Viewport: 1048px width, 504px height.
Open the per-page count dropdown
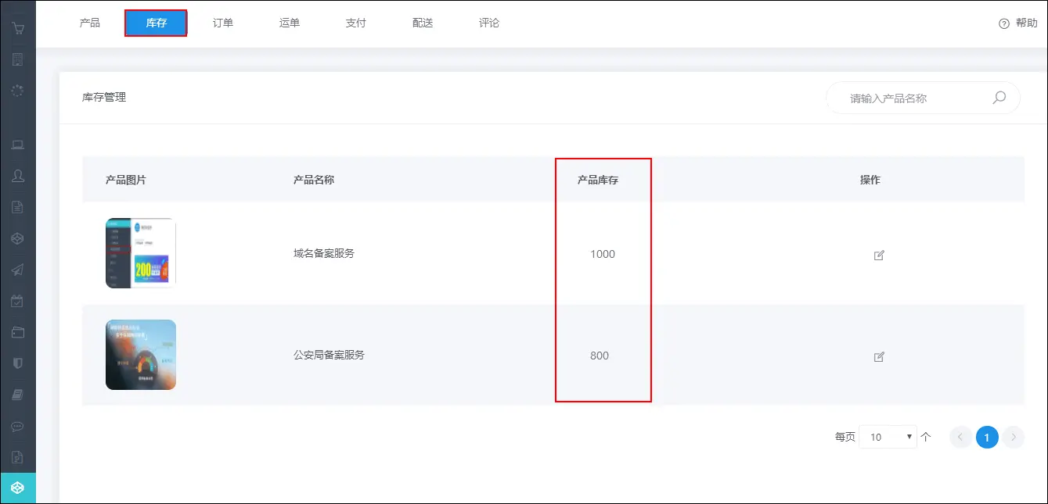888,437
